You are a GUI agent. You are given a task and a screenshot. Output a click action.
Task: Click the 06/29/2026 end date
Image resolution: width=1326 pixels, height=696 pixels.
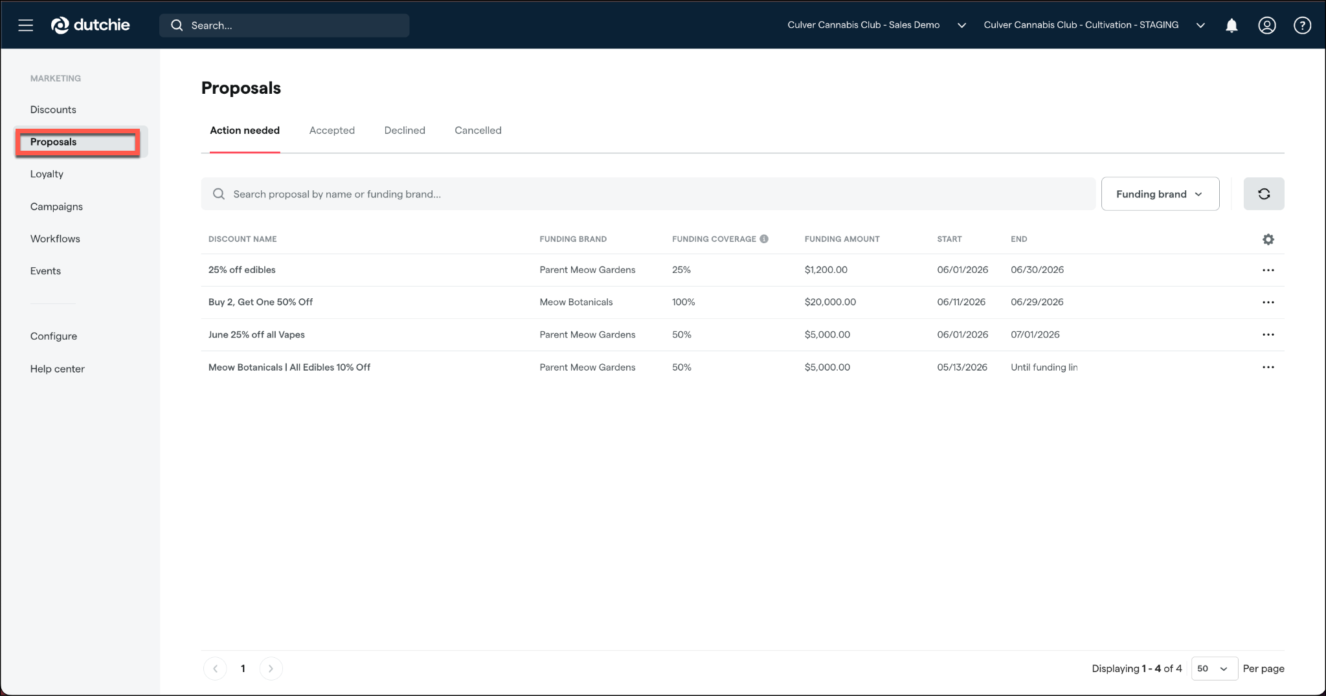point(1037,302)
